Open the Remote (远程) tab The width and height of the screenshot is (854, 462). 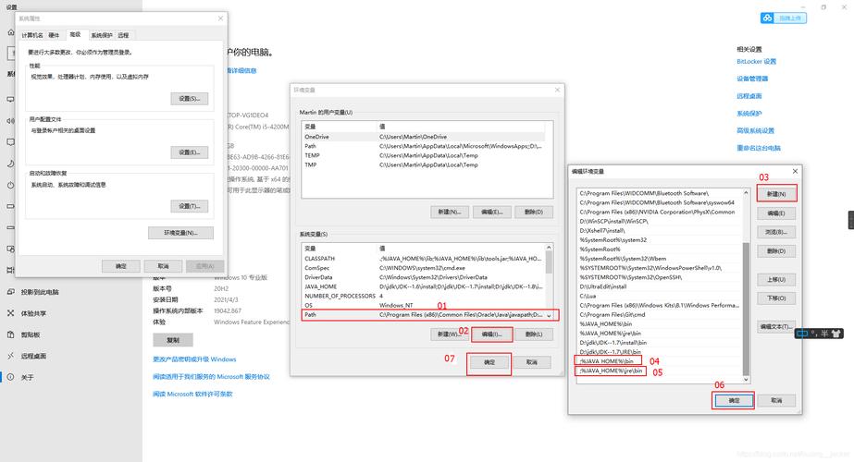pos(123,35)
